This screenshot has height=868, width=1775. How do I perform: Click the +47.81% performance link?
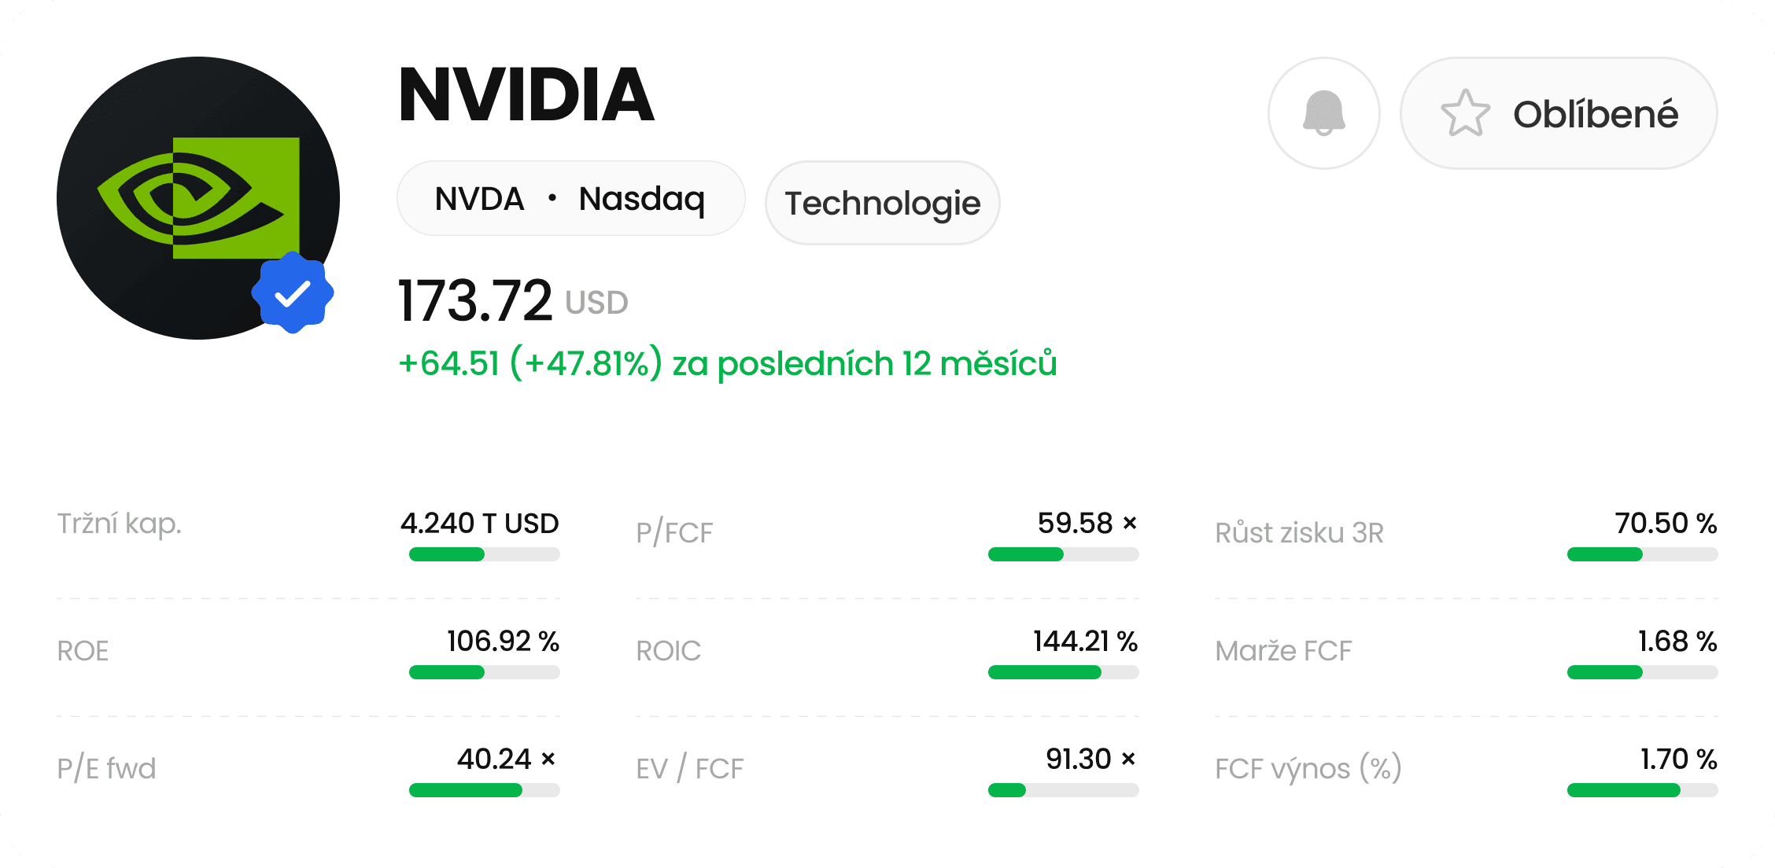click(x=584, y=363)
